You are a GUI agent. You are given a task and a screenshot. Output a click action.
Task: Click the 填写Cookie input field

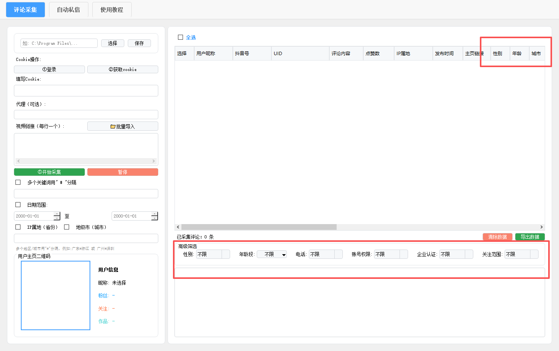86,91
